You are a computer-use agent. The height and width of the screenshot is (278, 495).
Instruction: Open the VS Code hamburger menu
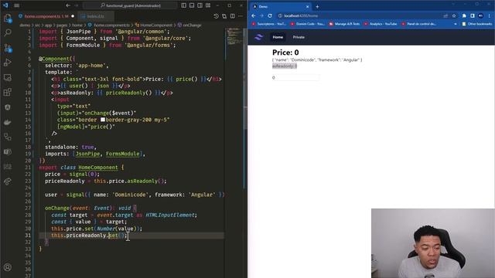coord(17,5)
